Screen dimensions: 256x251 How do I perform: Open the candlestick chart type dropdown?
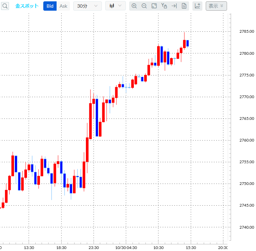[116, 6]
